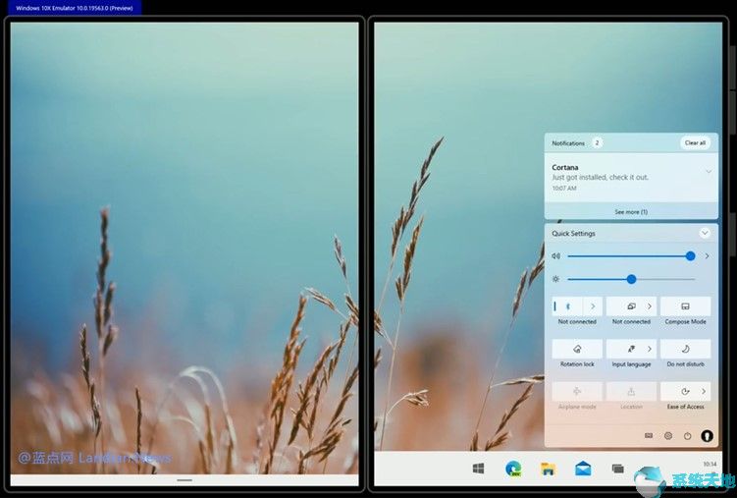Launch Microsoft Edge Dev from the taskbar
737x498 pixels.
click(513, 469)
